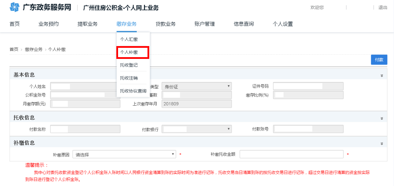Click the 广东政务服务网 logo icon
Viewport: 394px width, 186px height.
(x=15, y=7)
